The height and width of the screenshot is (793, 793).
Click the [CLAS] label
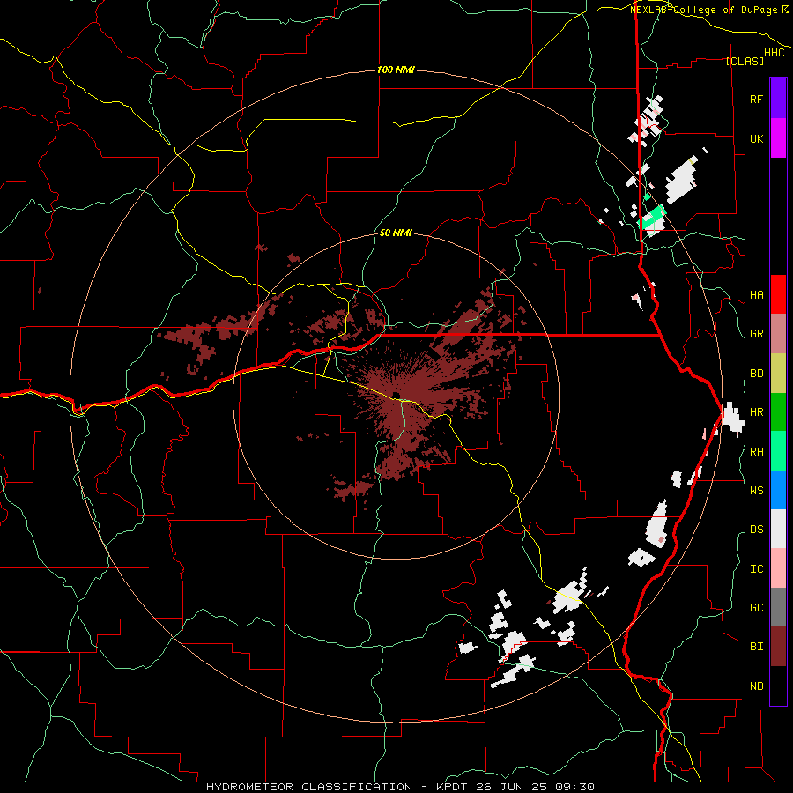pos(745,61)
